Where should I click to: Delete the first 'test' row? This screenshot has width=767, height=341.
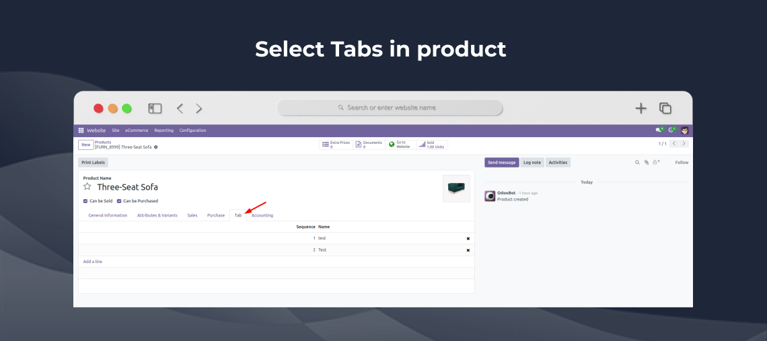pos(468,239)
